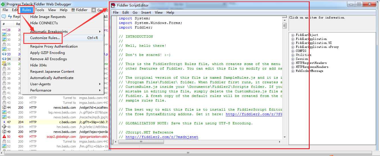Expand FiddlerApplication tree node
This screenshot has height=156, width=380.
tap(293, 39)
